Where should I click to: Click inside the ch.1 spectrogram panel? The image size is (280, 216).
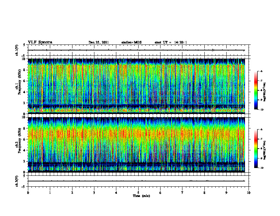136,86
